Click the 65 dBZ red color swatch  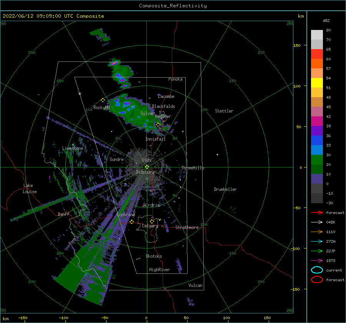click(x=317, y=54)
